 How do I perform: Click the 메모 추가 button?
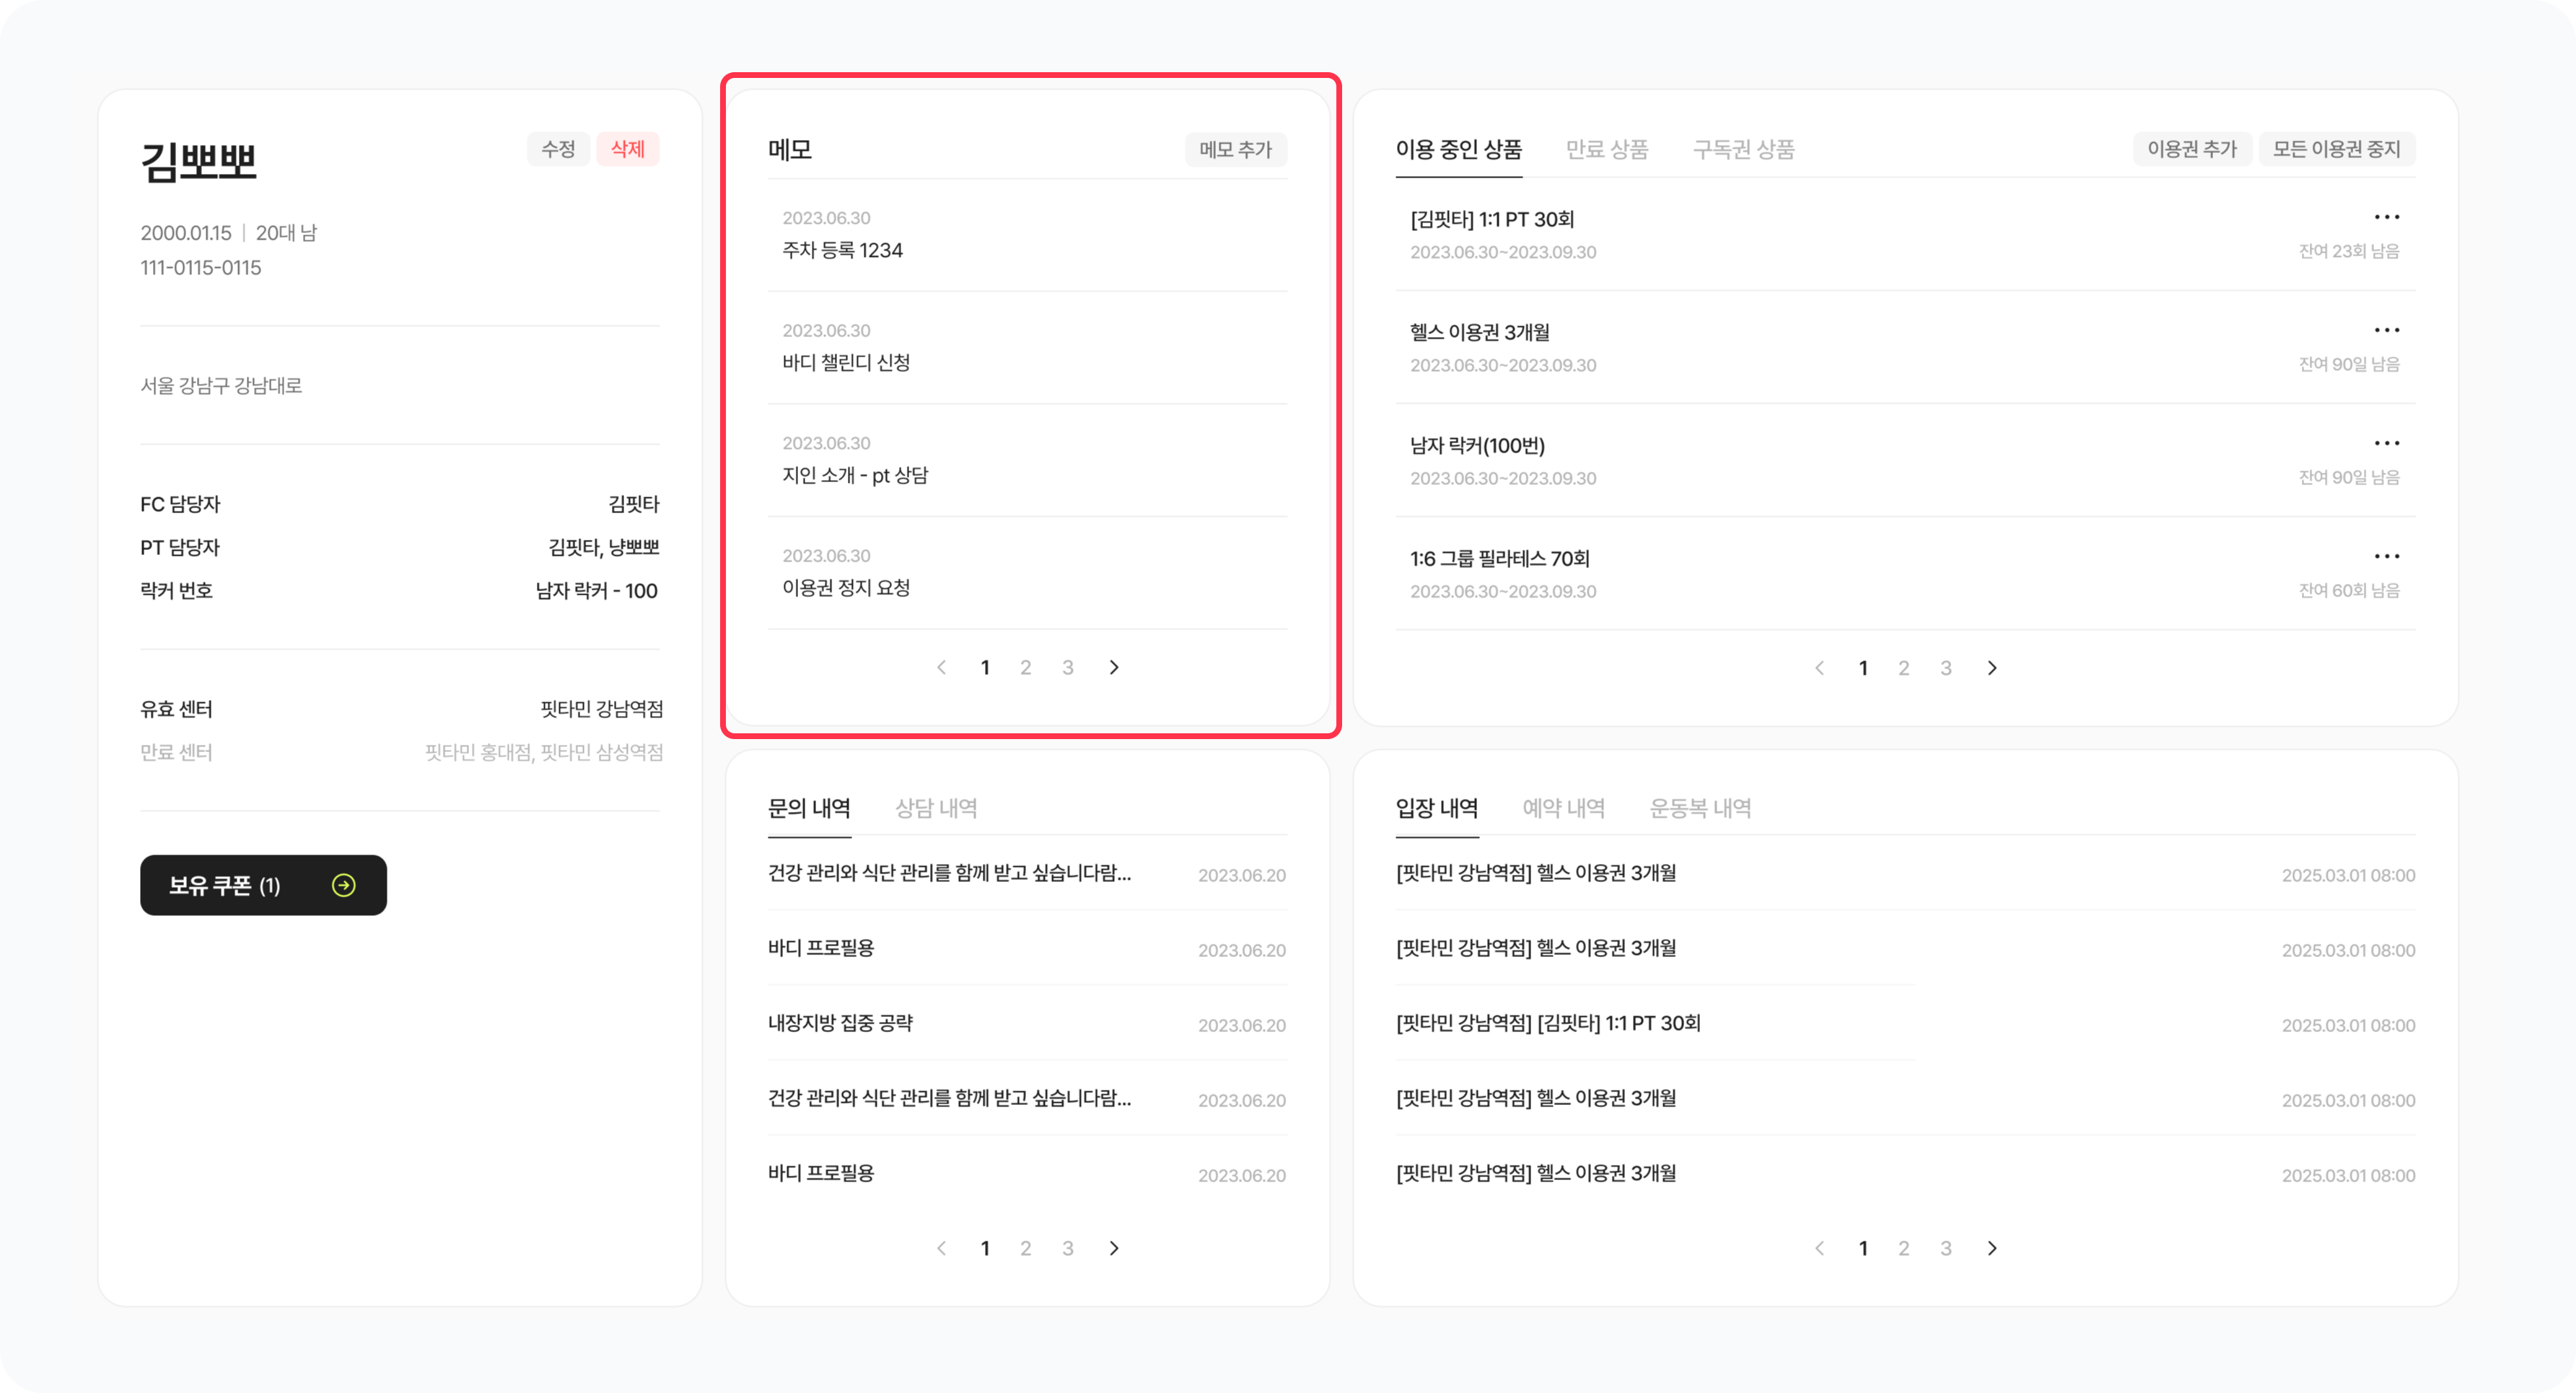(1235, 149)
